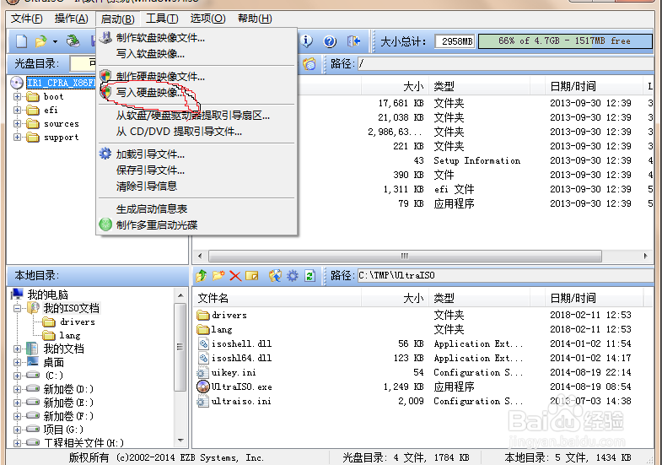Image resolution: width=662 pixels, height=465 pixels.
Task: Expand the boot folder tree node
Action: [x=17, y=97]
